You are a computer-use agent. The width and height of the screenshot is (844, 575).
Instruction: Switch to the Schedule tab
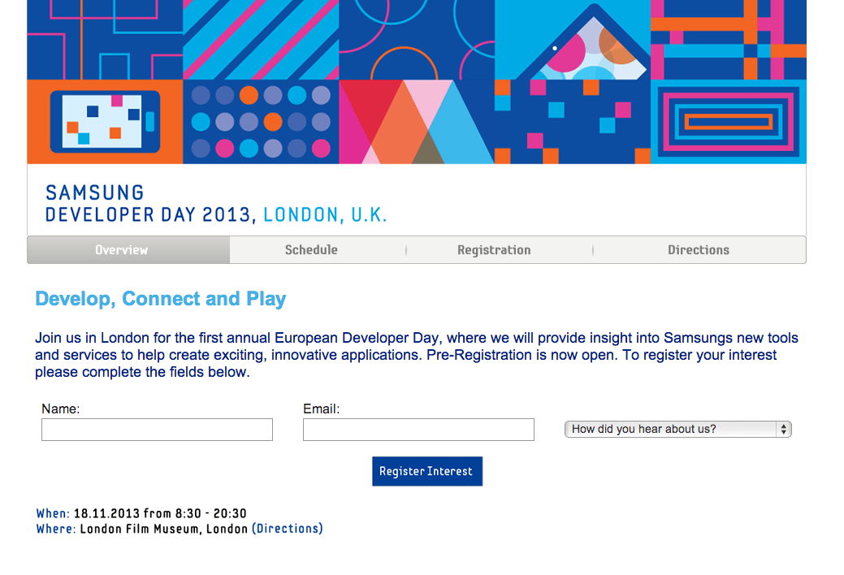[311, 250]
